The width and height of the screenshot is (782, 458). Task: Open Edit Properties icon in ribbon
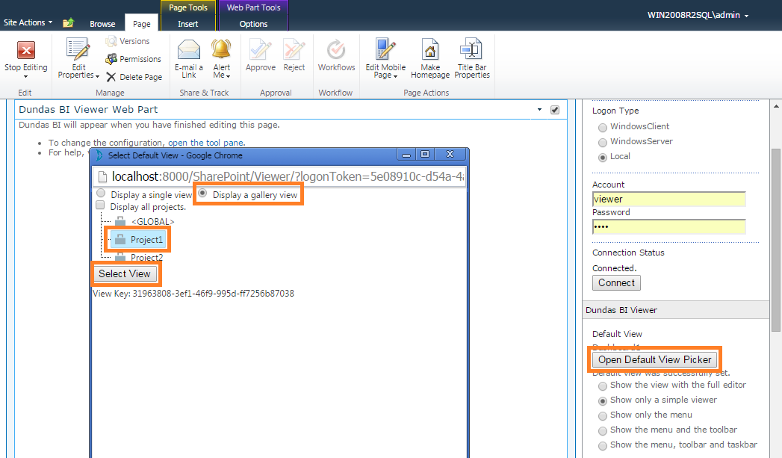click(78, 49)
